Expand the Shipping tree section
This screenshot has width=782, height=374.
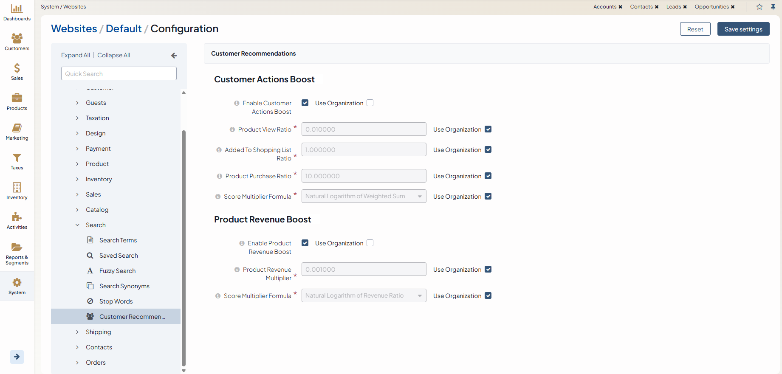pyautogui.click(x=77, y=332)
